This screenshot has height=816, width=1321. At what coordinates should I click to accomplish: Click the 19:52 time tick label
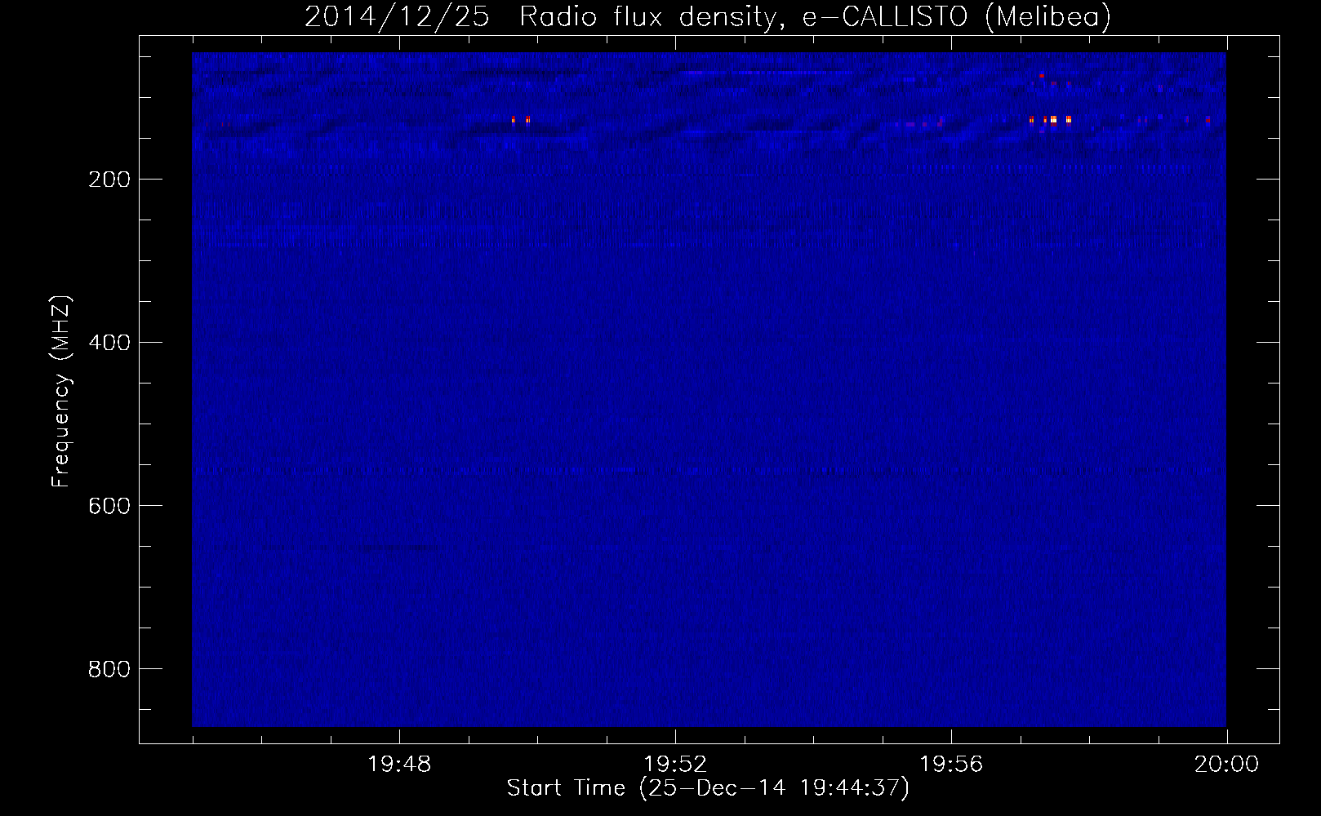click(675, 765)
